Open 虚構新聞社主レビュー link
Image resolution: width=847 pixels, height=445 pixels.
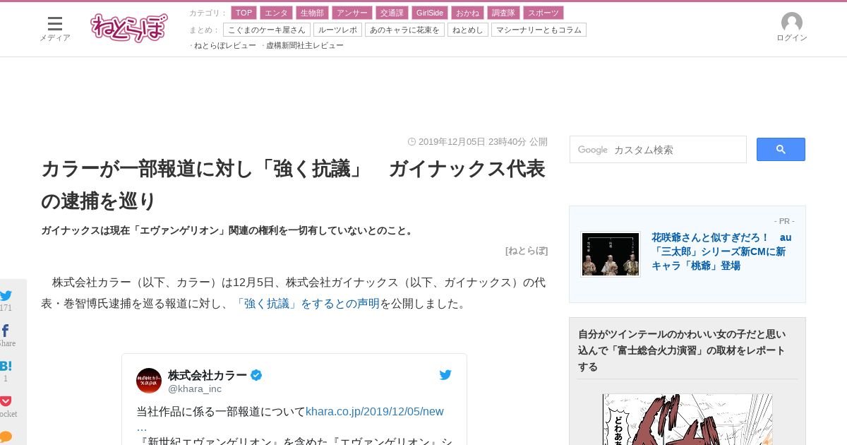[305, 45]
